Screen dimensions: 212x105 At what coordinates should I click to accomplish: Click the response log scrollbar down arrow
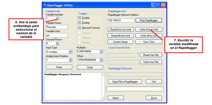pos(103,98)
